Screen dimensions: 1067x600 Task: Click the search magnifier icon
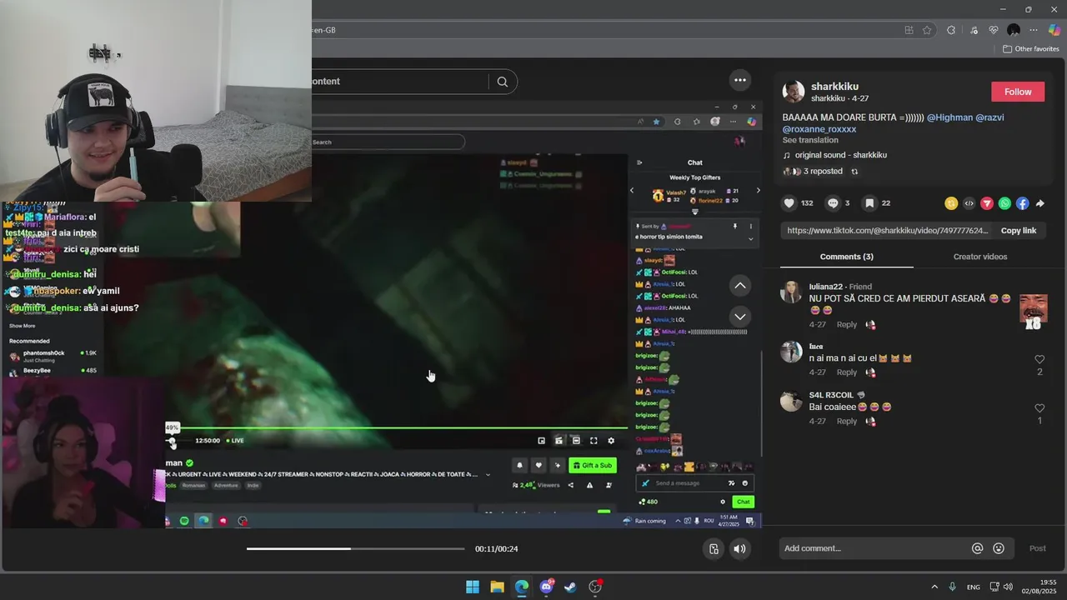(503, 82)
